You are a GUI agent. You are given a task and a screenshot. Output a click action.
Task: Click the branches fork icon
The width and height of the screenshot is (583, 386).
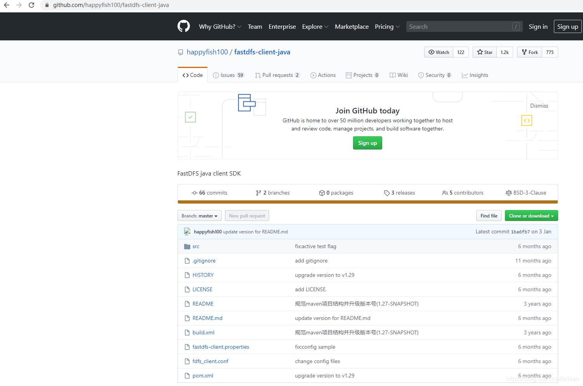pyautogui.click(x=259, y=193)
